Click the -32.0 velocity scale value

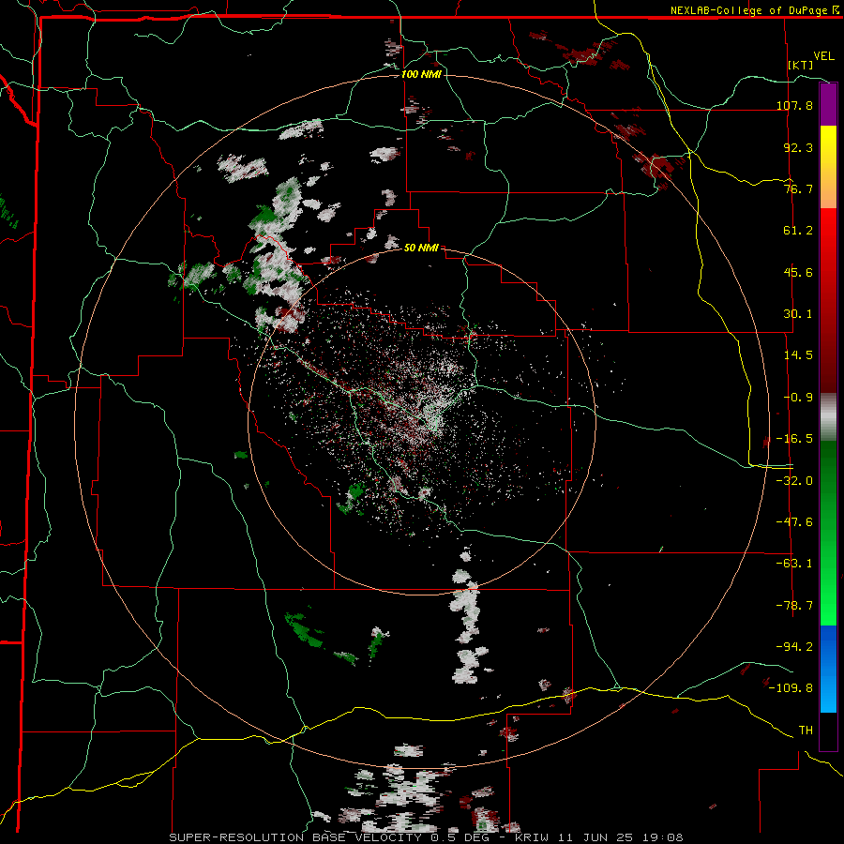click(x=794, y=480)
